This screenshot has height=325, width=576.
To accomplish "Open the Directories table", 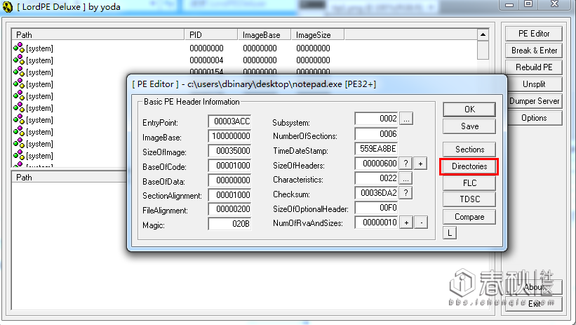I will [469, 166].
